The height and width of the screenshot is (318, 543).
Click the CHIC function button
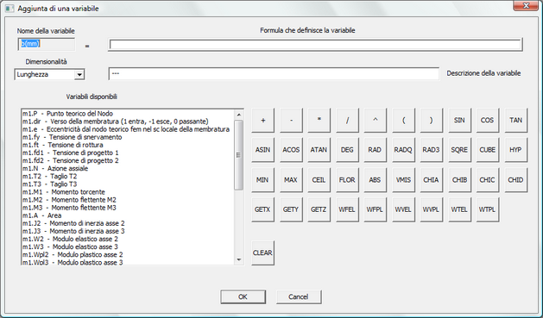pyautogui.click(x=487, y=180)
